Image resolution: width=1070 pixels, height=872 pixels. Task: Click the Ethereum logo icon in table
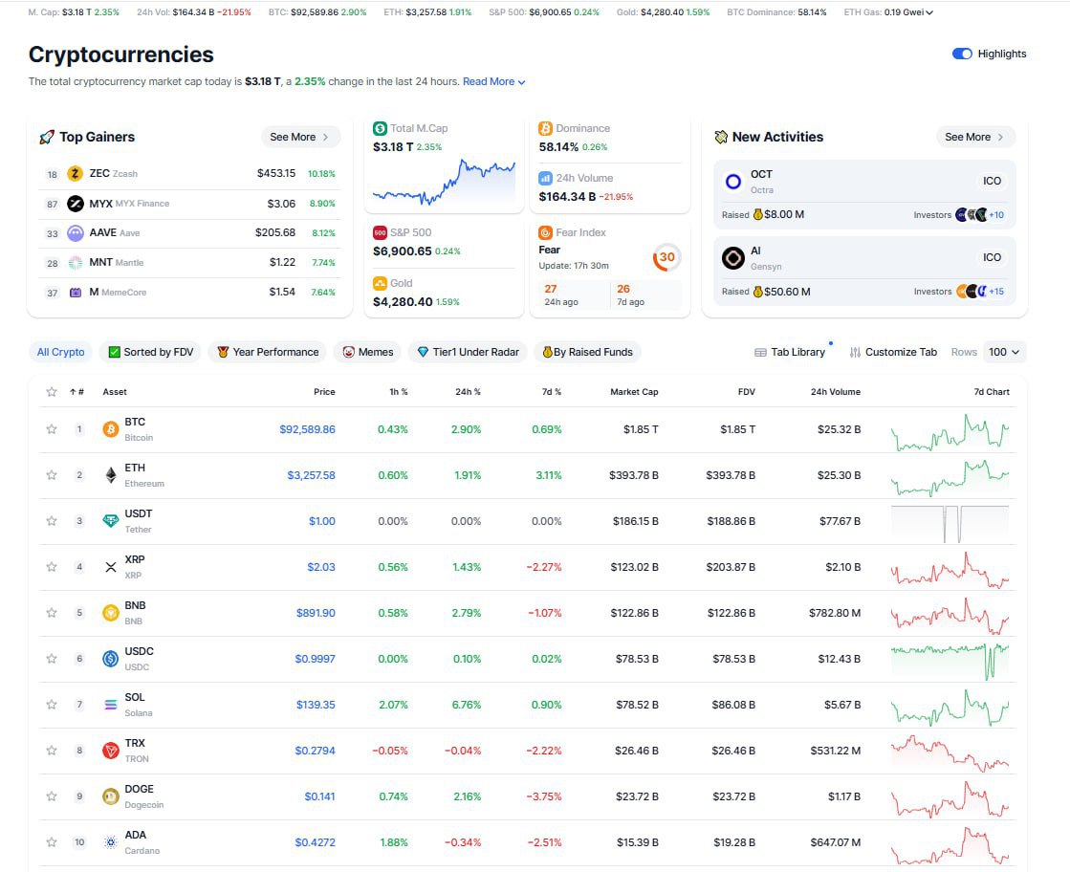tap(110, 475)
